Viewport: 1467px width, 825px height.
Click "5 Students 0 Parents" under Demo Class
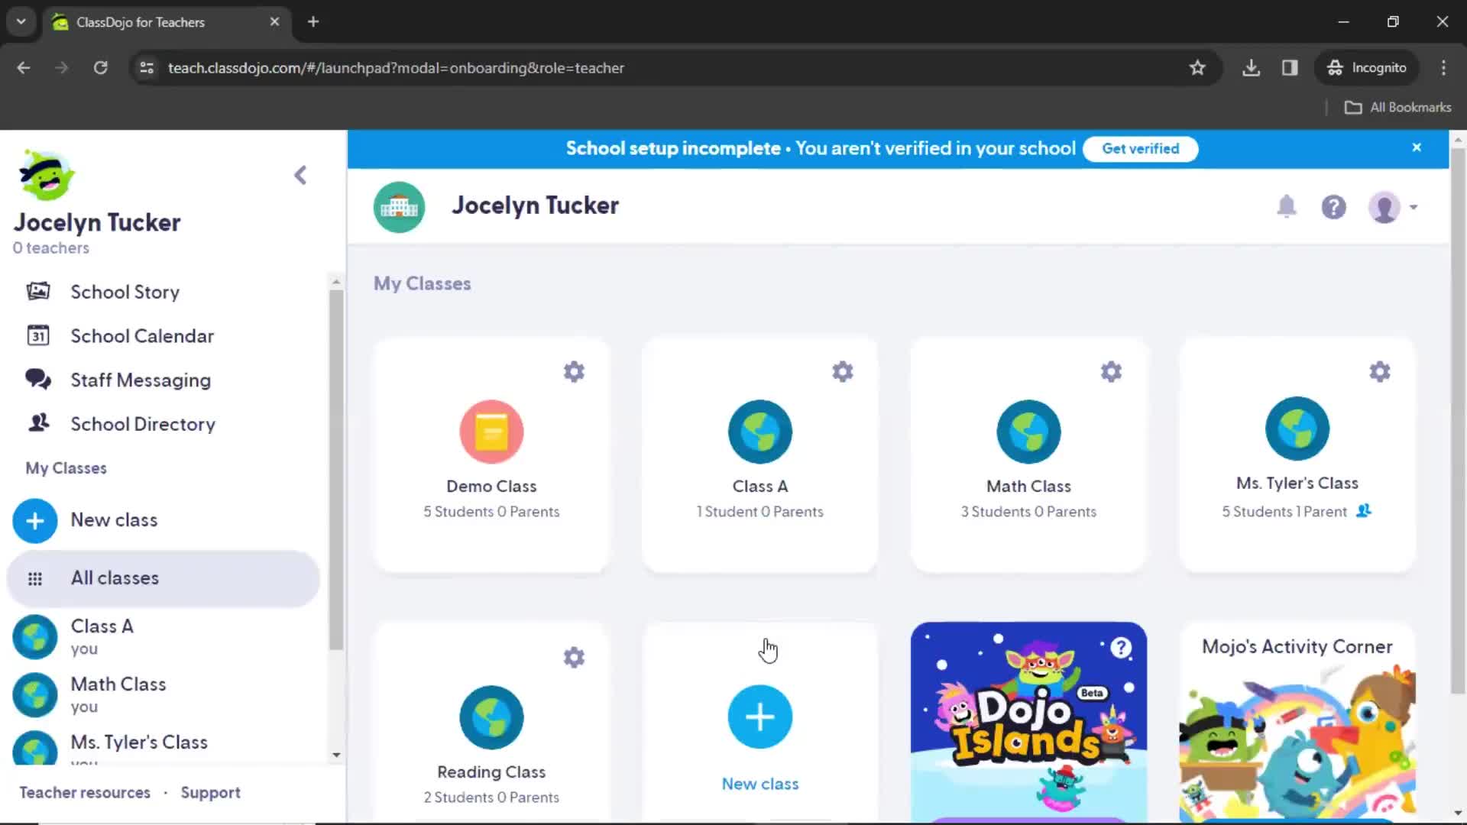pyautogui.click(x=491, y=512)
